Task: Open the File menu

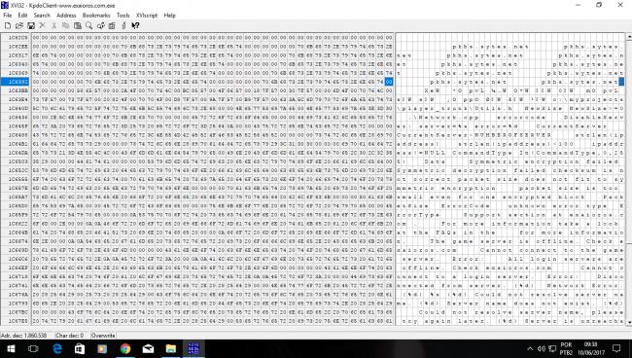Action: [8, 16]
